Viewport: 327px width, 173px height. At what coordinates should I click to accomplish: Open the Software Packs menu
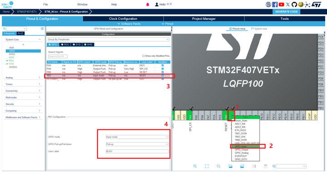click(129, 24)
